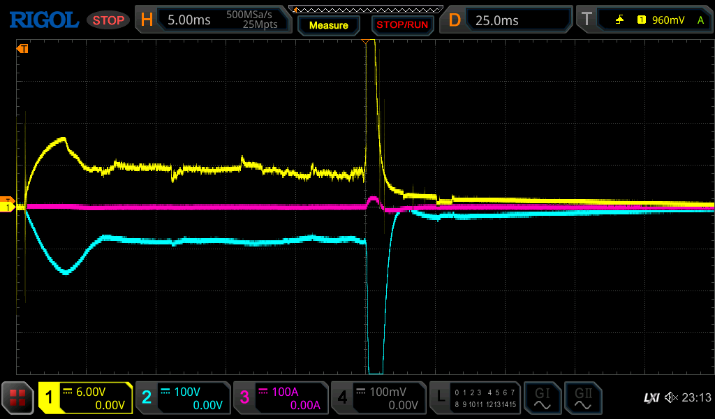Image resolution: width=715 pixels, height=419 pixels.
Task: Click the RIGOL logo
Action: click(x=43, y=20)
